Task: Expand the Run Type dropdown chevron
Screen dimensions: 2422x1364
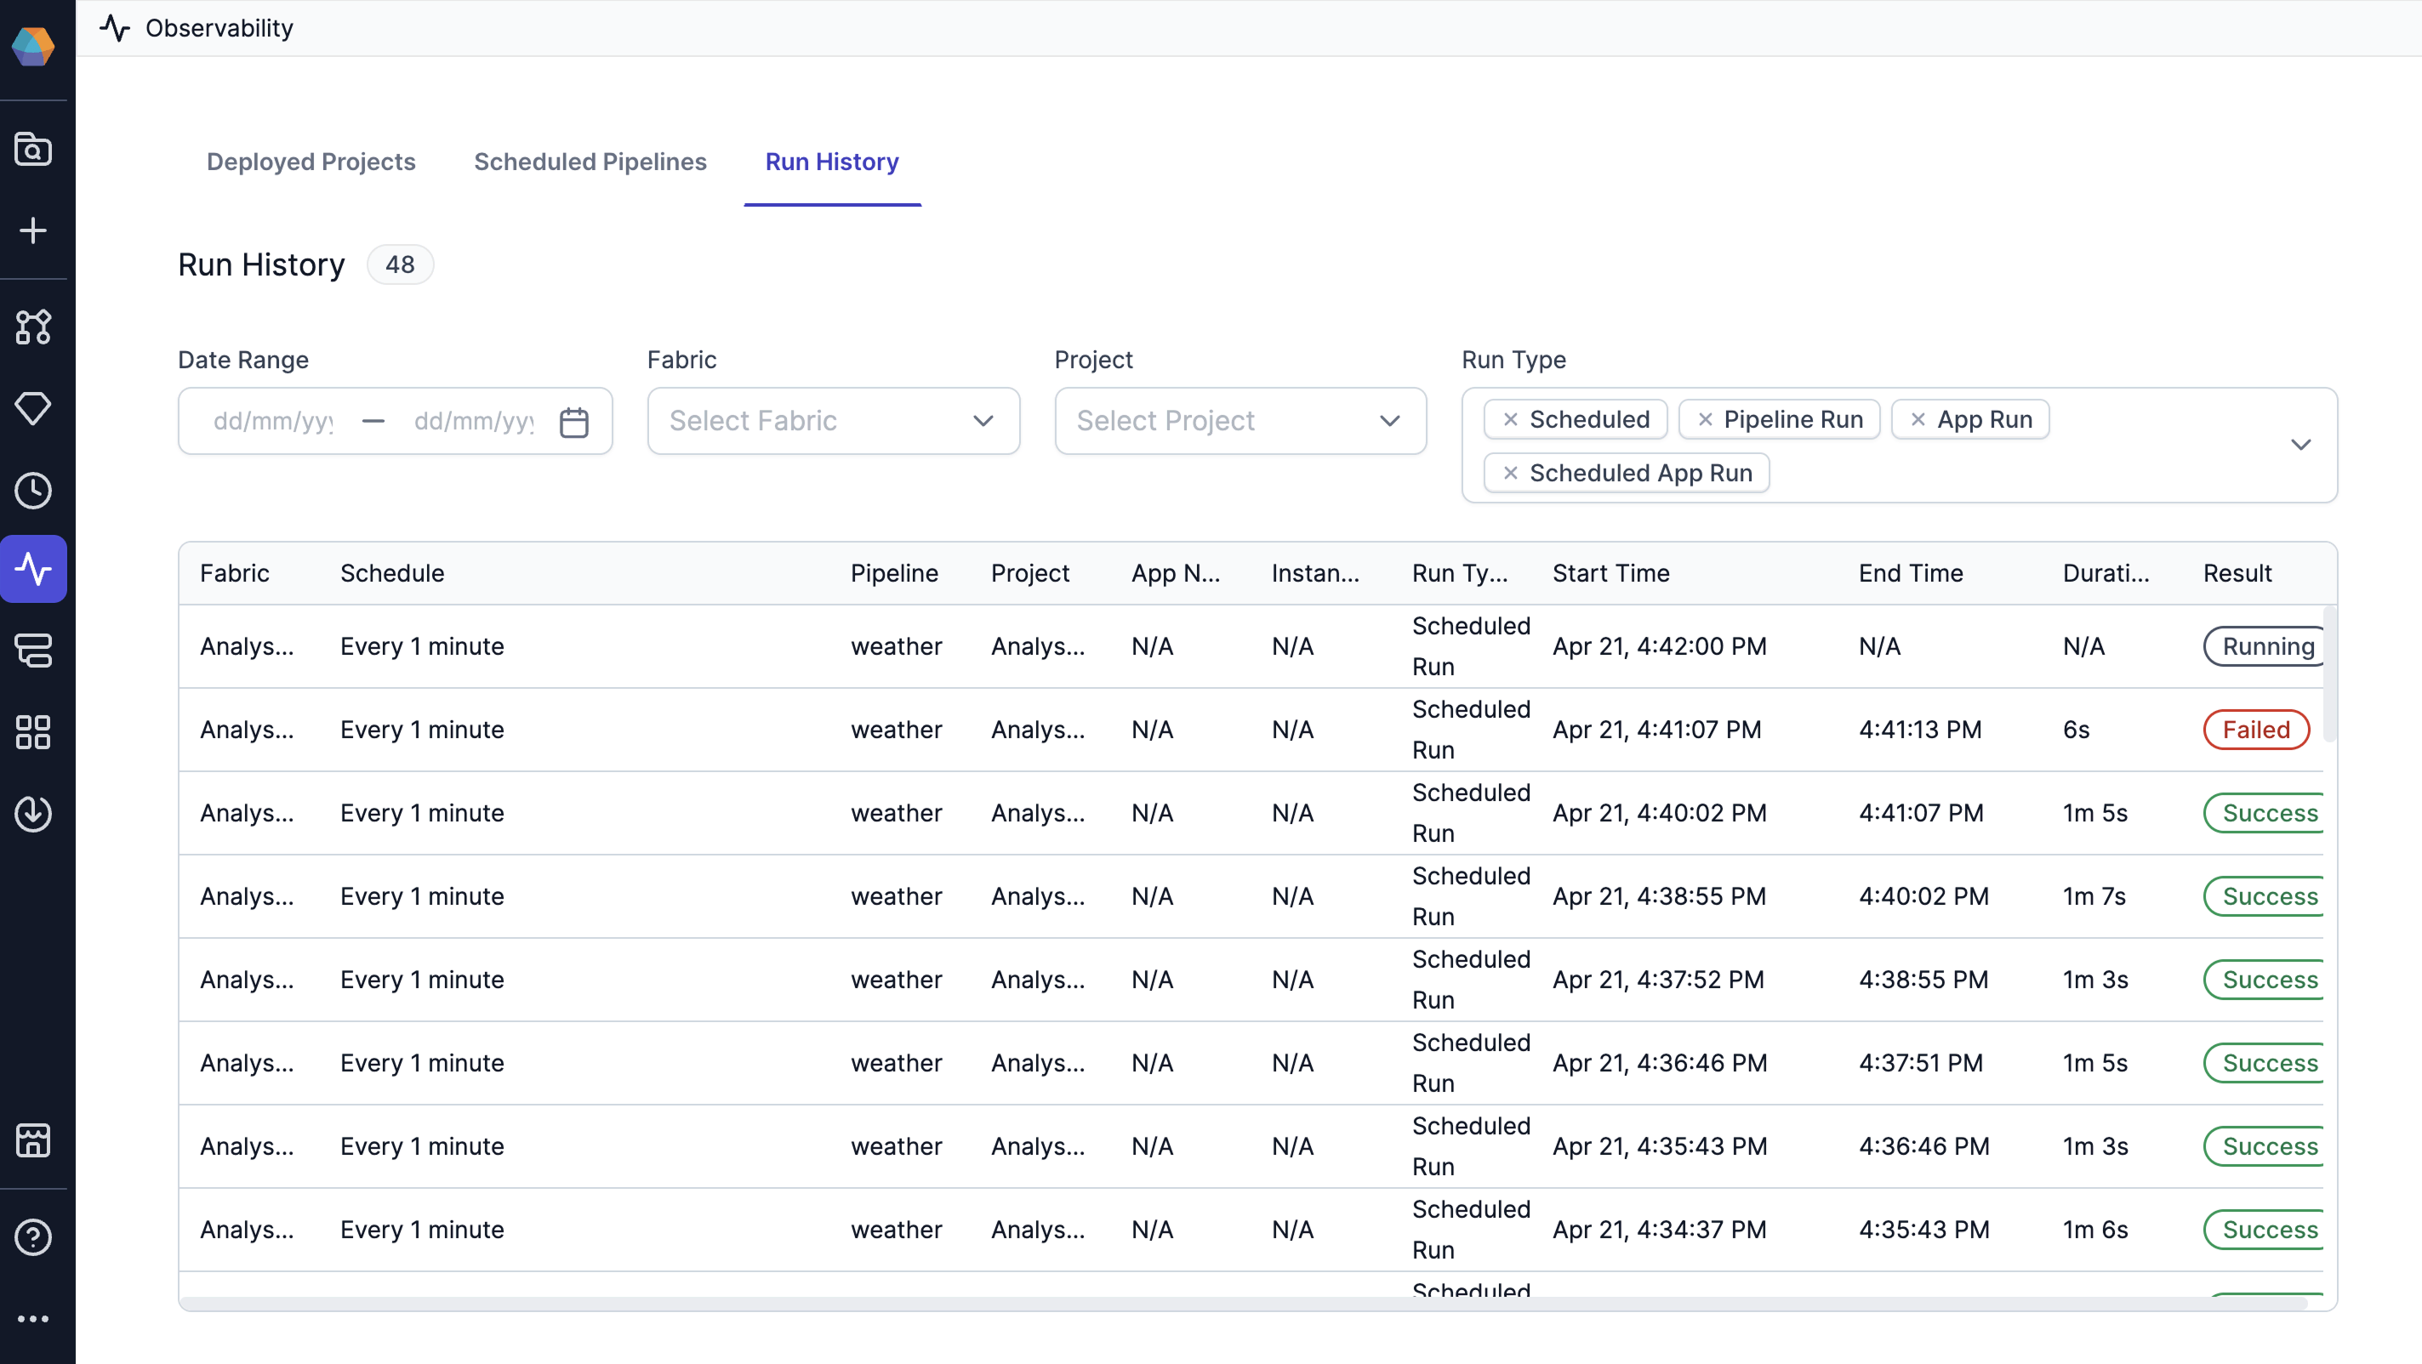Action: pyautogui.click(x=2300, y=445)
